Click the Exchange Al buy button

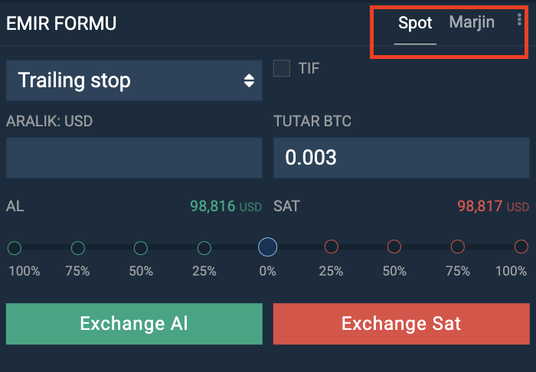(134, 324)
